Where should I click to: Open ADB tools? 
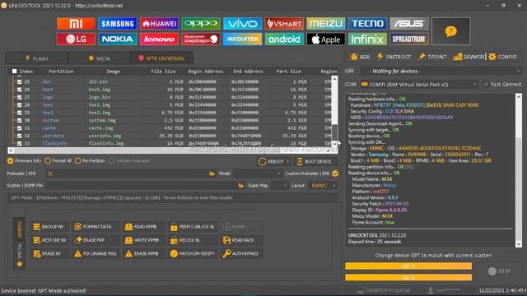tap(360, 57)
